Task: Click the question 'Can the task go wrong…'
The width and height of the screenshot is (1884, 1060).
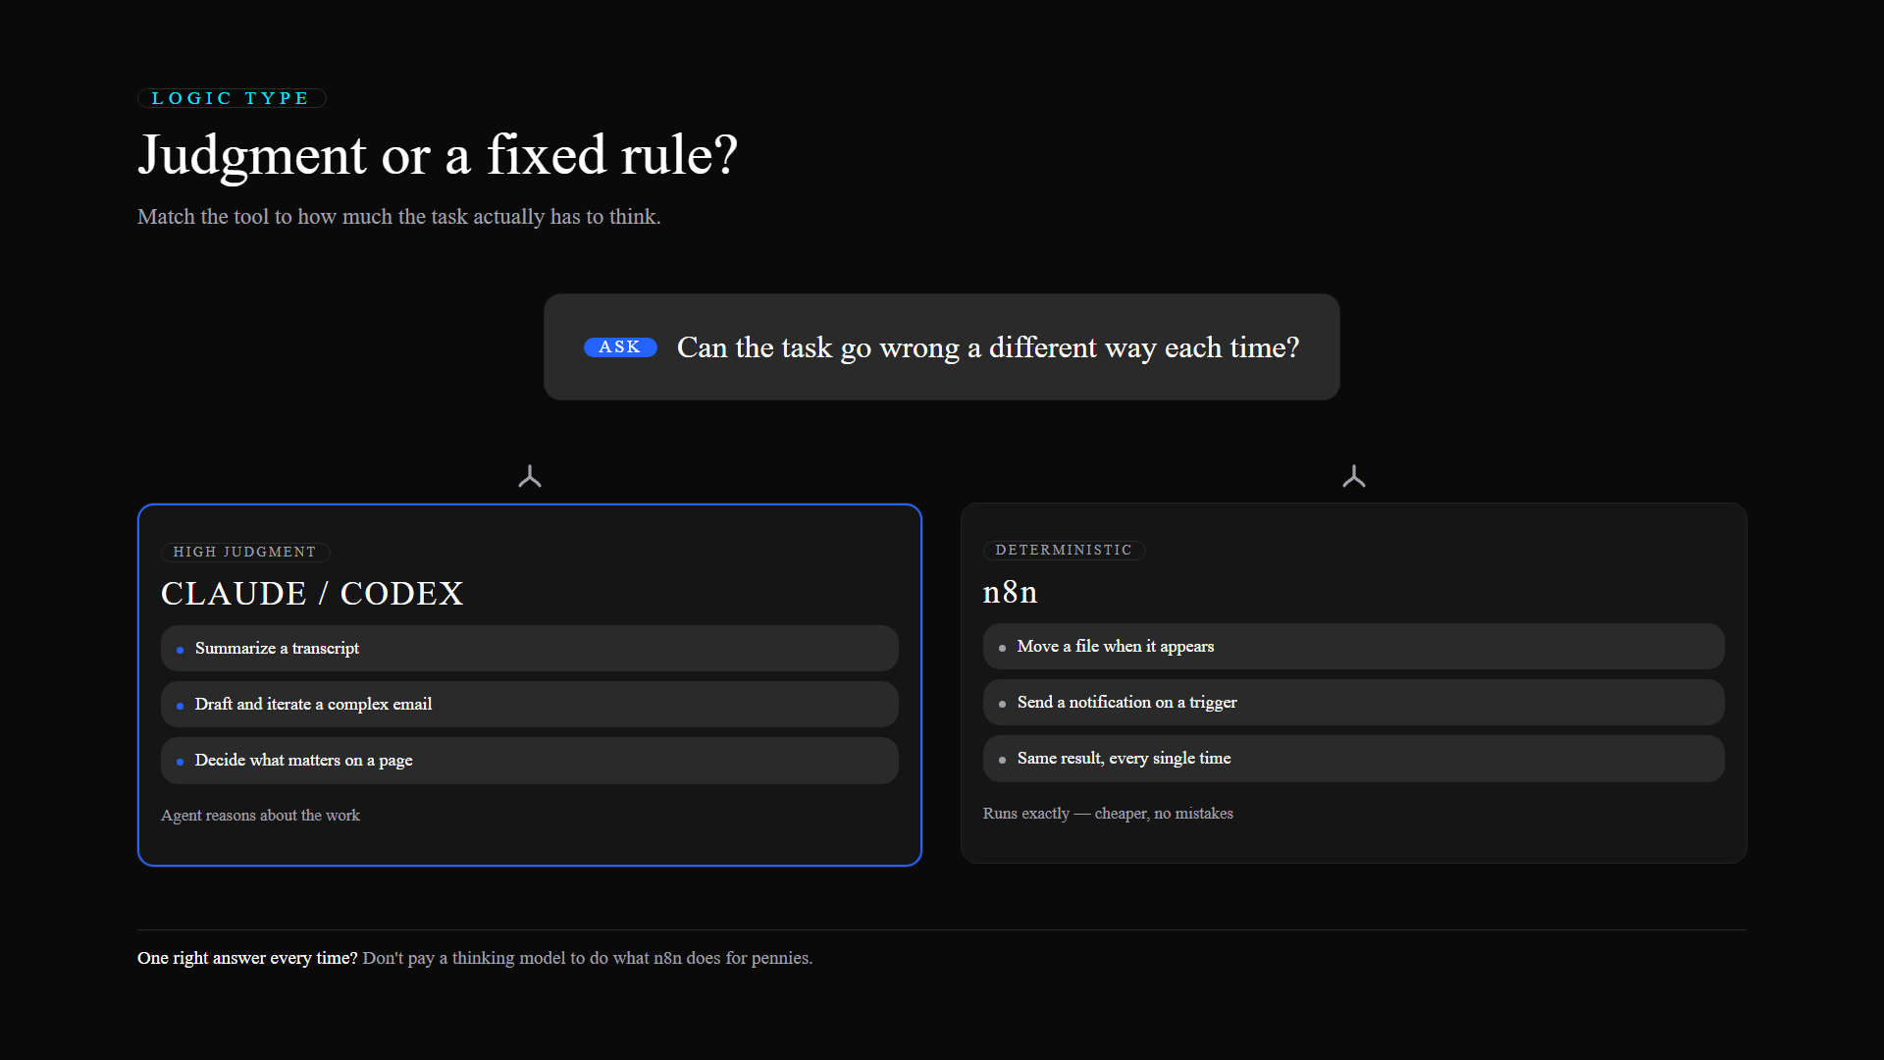Action: (988, 347)
